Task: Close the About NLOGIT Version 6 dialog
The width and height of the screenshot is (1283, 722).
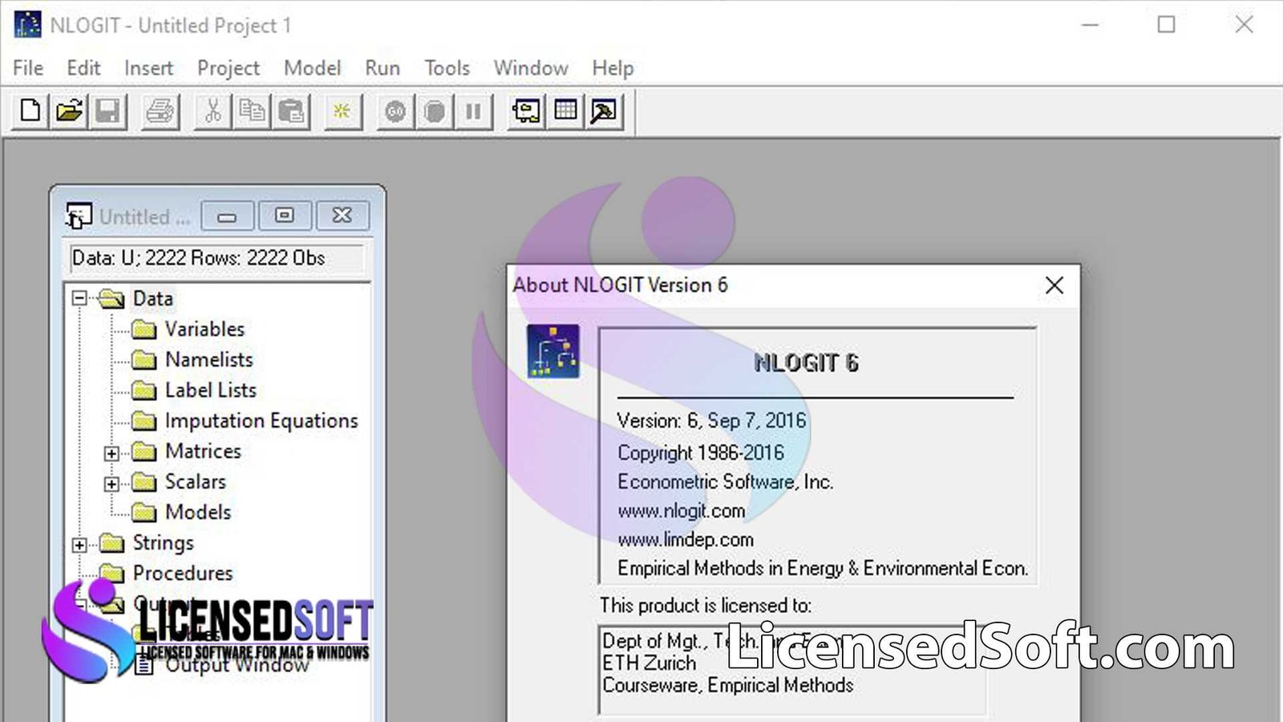Action: click(x=1054, y=285)
